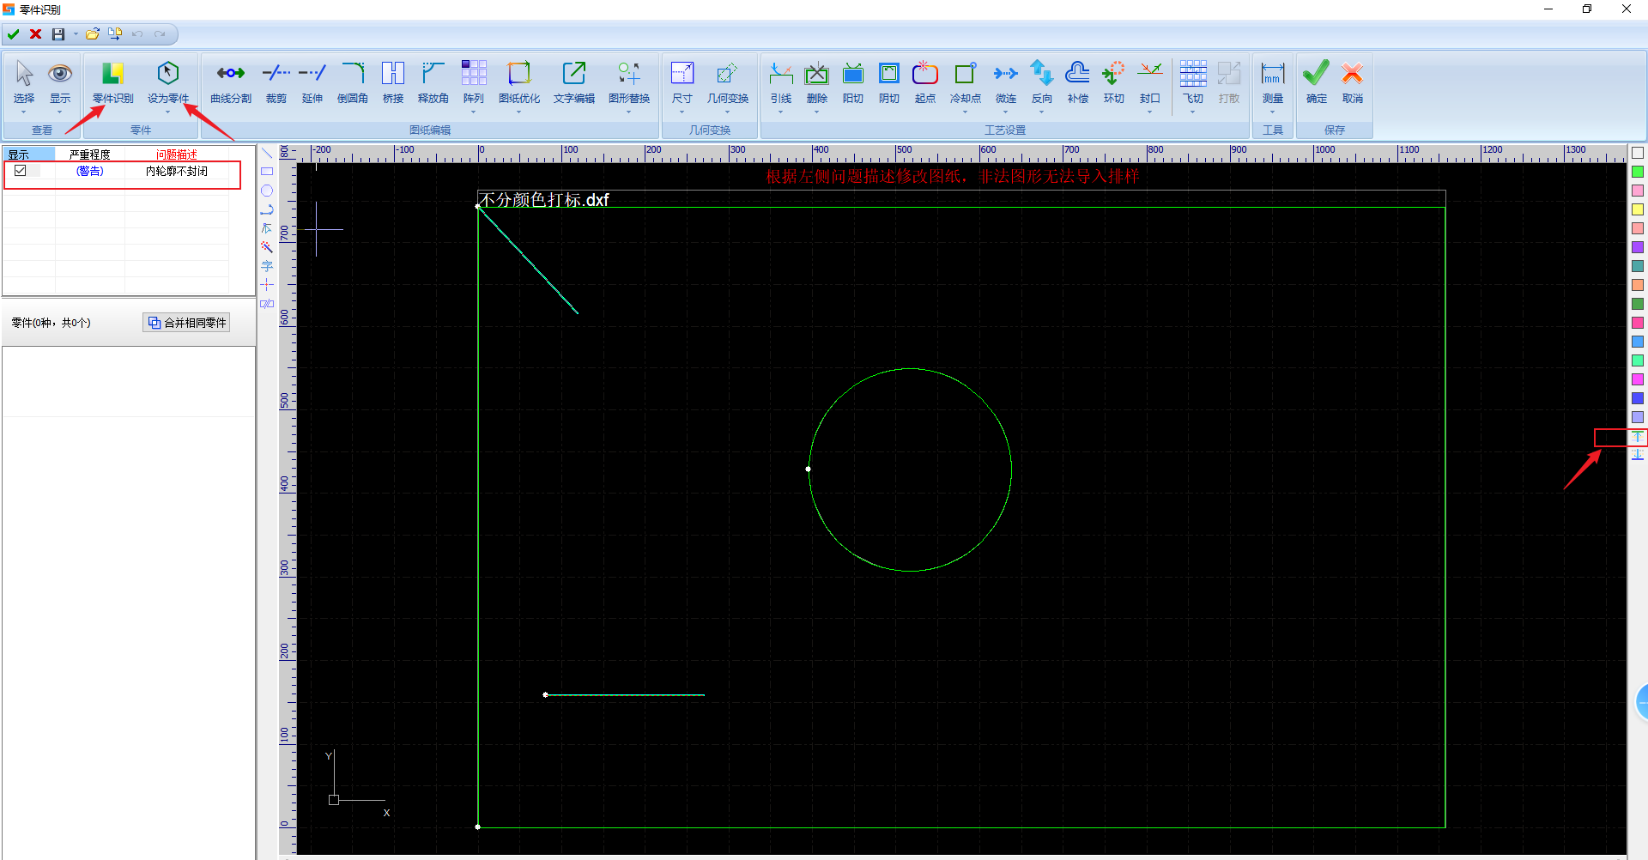Click the open folder icon in quick access bar
1648x860 pixels.
pyautogui.click(x=93, y=34)
